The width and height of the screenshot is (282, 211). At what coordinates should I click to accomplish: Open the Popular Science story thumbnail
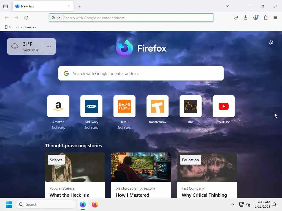point(75,167)
